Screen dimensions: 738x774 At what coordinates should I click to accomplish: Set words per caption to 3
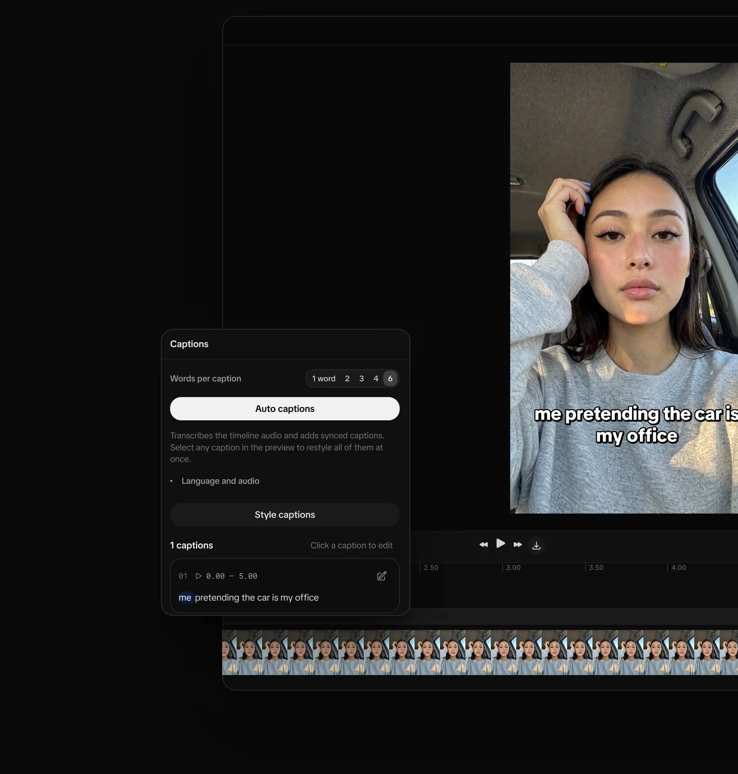pos(361,379)
